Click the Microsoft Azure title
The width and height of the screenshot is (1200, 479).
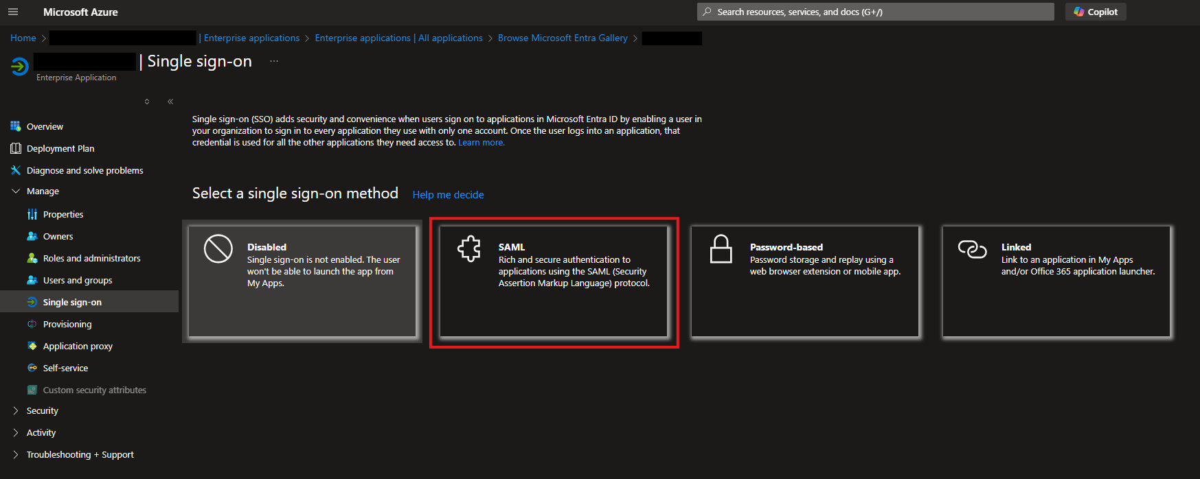click(80, 12)
